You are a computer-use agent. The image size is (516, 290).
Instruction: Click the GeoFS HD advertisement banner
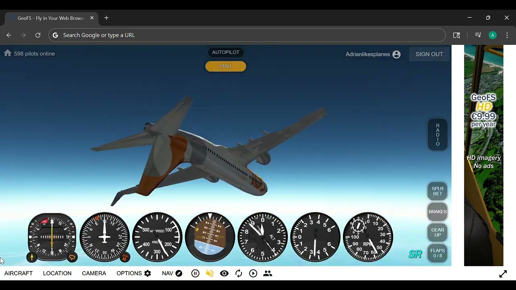click(484, 155)
